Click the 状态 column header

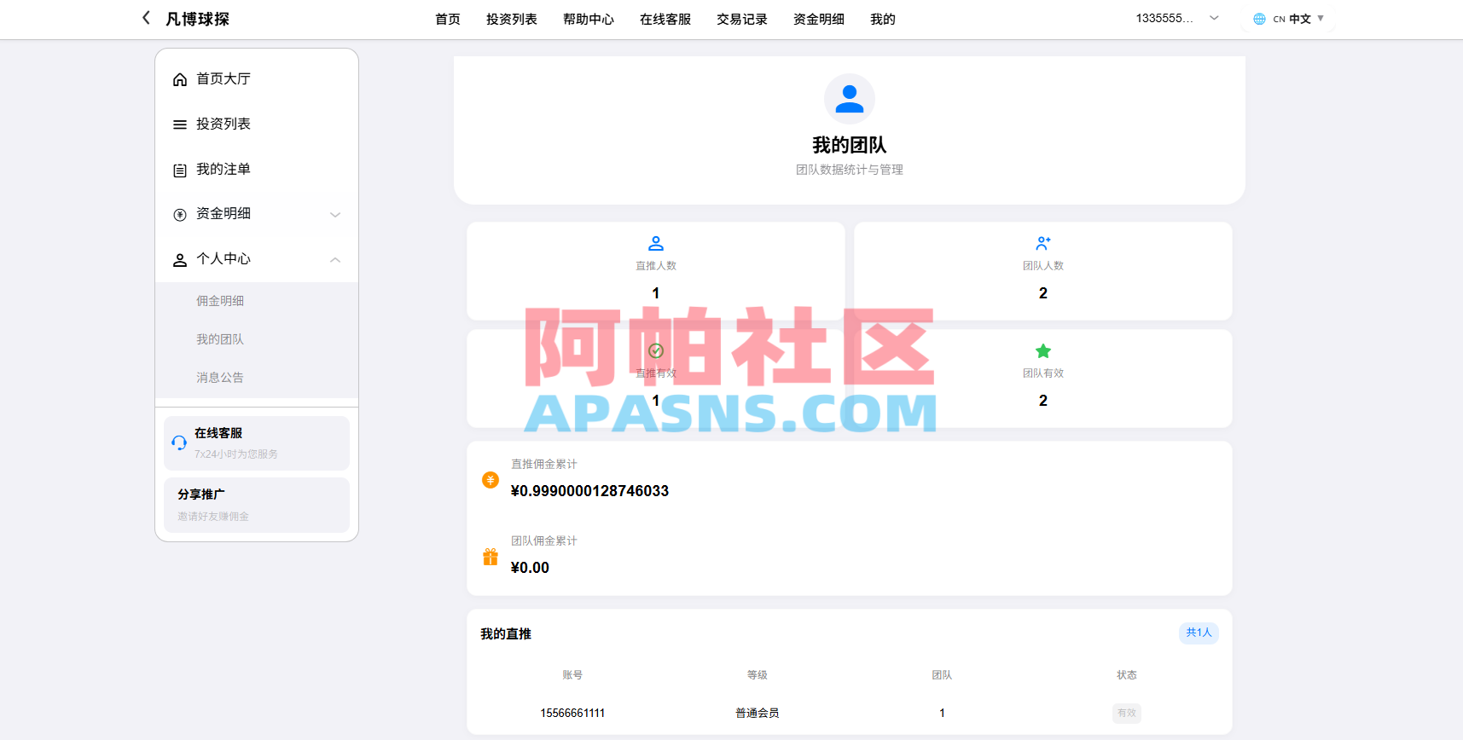pyautogui.click(x=1127, y=675)
